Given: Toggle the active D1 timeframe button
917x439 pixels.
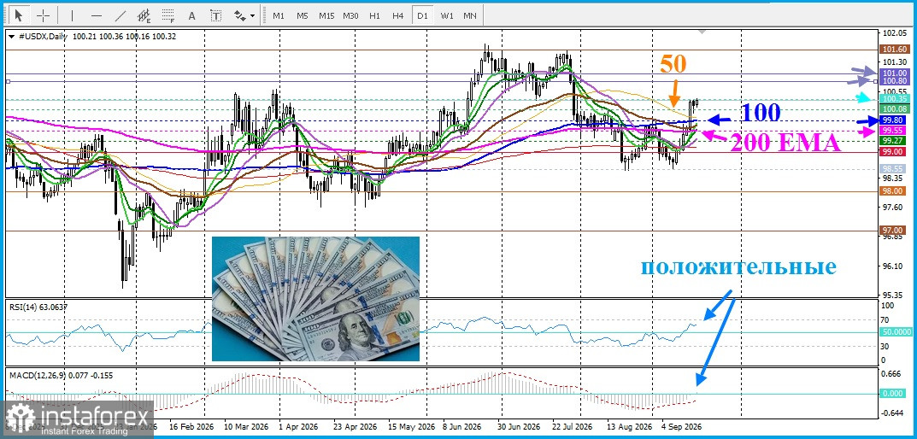Looking at the screenshot, I should coord(421,15).
